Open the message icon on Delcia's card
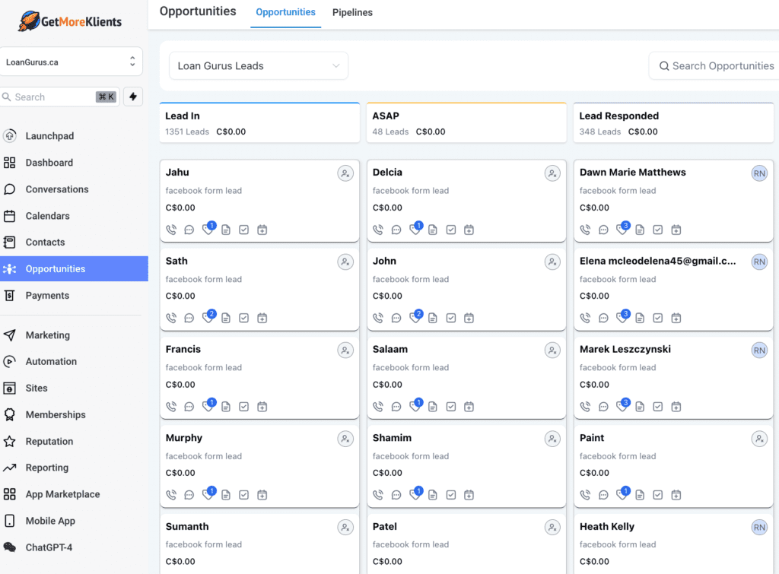779x574 pixels. point(396,230)
